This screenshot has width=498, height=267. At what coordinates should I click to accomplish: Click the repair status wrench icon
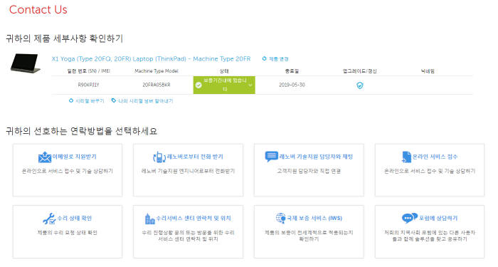point(49,219)
